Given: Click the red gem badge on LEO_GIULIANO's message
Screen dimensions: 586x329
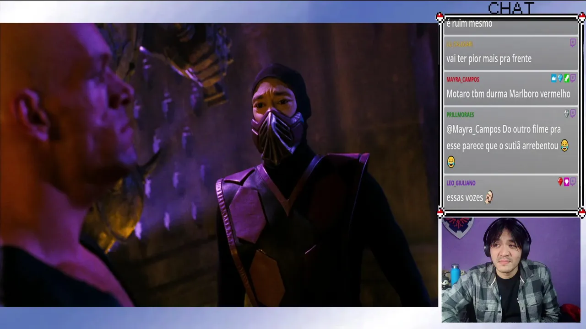Looking at the screenshot, I should click(x=560, y=182).
